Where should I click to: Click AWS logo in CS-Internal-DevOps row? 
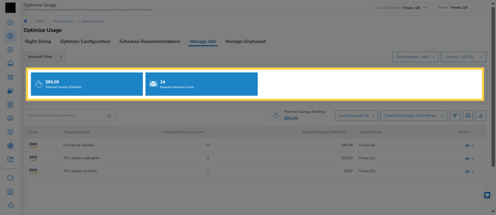click(33, 145)
